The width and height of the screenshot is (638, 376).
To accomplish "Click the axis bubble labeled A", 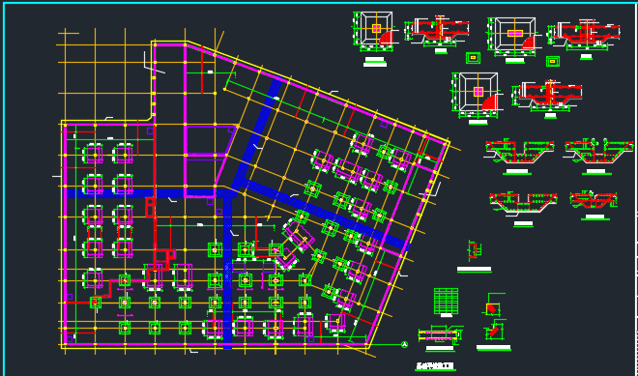I will (x=404, y=345).
